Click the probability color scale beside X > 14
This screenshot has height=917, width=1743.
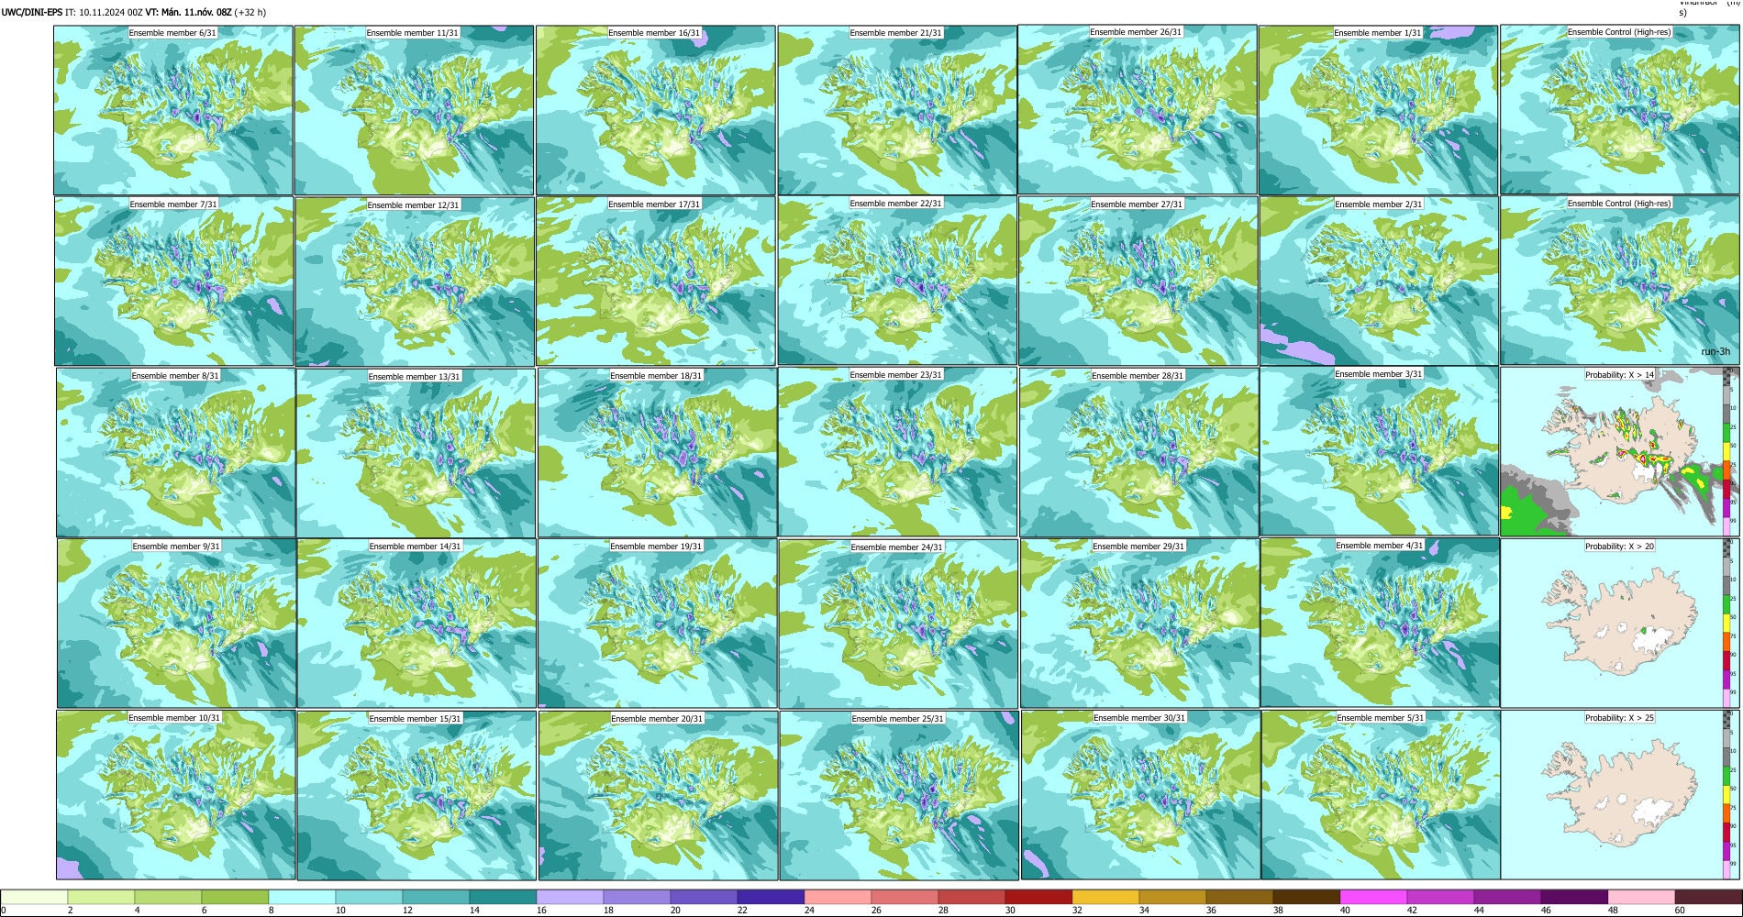(x=1728, y=451)
